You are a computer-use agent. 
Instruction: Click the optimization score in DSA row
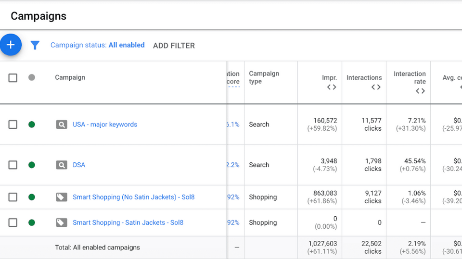233,165
